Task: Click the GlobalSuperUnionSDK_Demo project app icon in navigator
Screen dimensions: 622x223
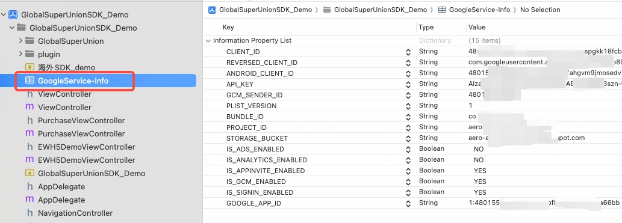Action: tap(13, 14)
